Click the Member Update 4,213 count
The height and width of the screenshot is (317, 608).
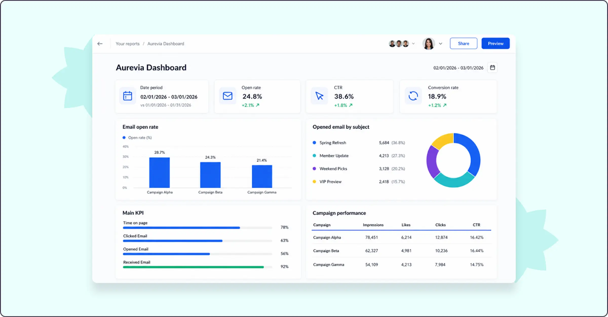click(384, 156)
